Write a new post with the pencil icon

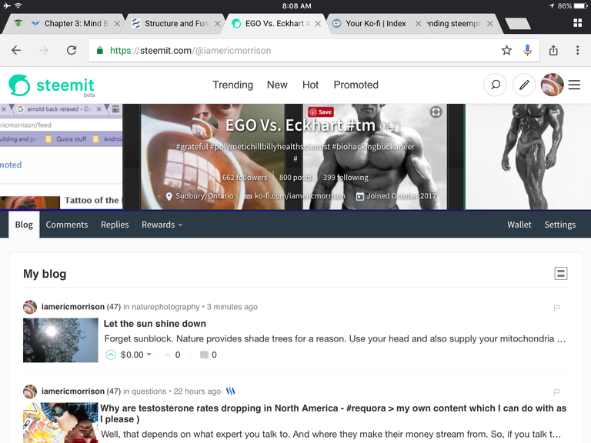tap(524, 85)
